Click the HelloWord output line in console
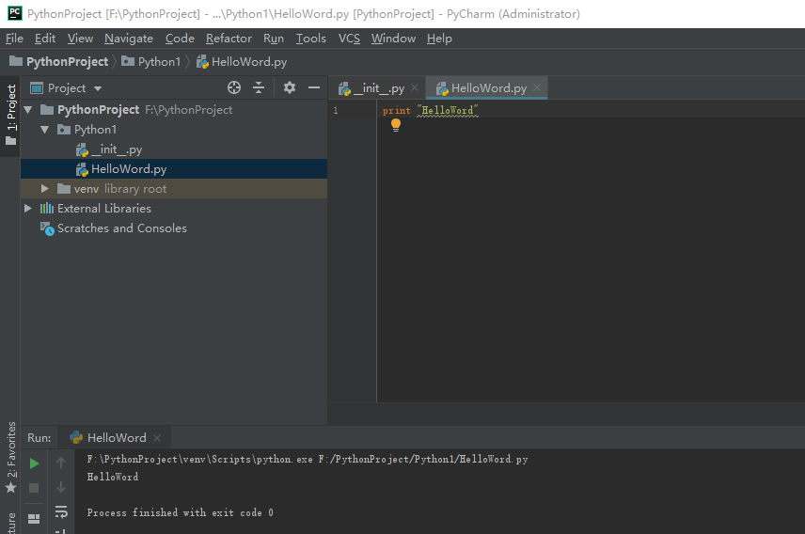This screenshot has width=805, height=534. pyautogui.click(x=113, y=477)
